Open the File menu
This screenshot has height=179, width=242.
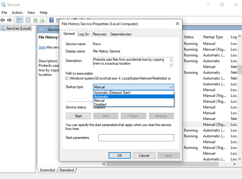click(4, 13)
